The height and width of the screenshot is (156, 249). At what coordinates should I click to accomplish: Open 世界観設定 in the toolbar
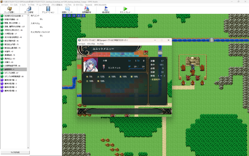pyautogui.click(x=87, y=9)
